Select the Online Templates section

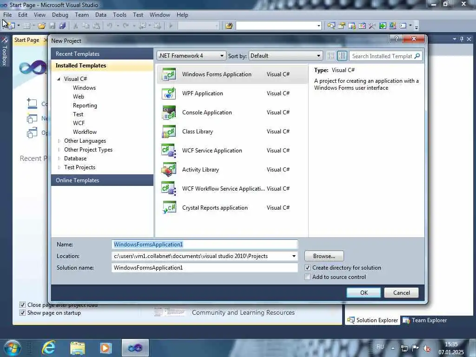[102, 180]
